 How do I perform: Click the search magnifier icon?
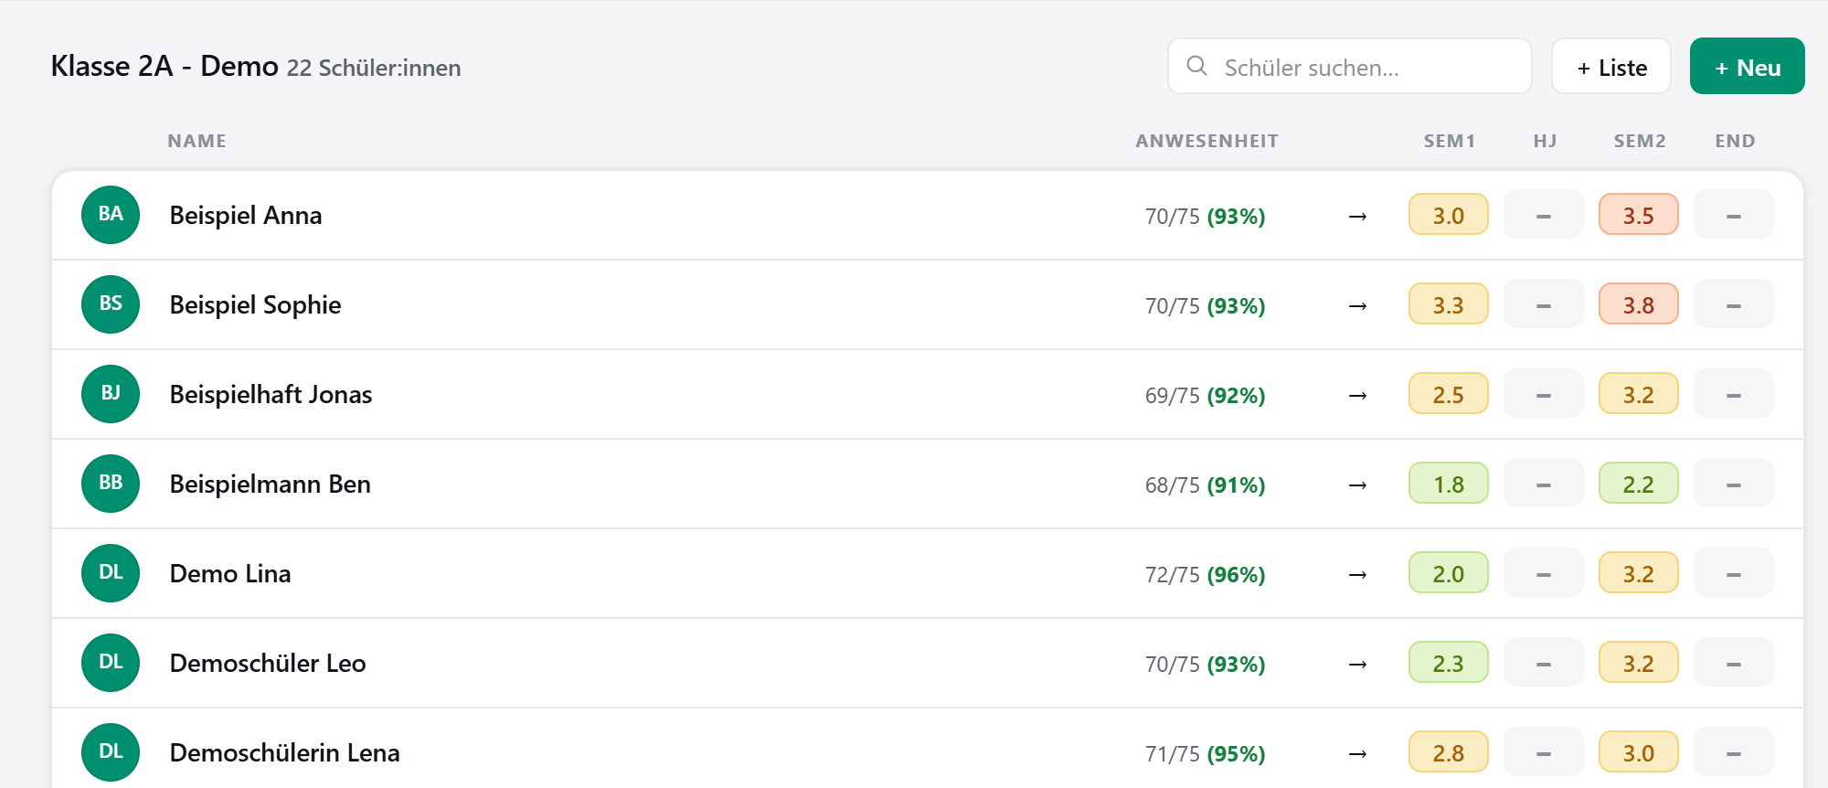[1196, 66]
